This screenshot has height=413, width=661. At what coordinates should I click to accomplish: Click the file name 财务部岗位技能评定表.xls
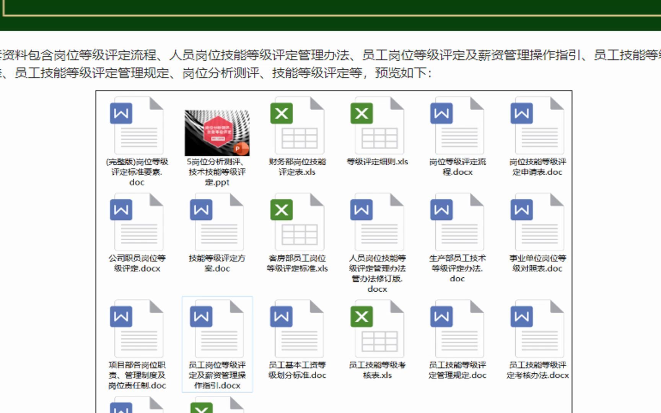point(297,167)
